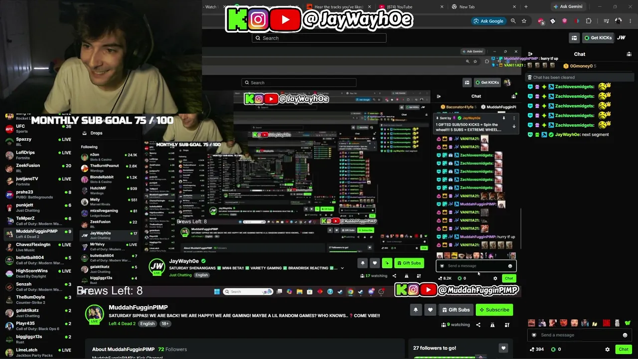Click Drops icon in streamed sidebar

pos(85,133)
